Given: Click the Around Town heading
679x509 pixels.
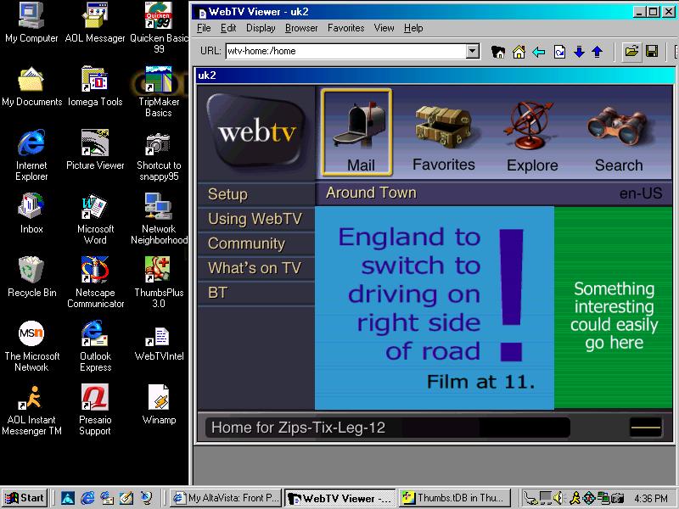Looking at the screenshot, I should click(x=371, y=193).
